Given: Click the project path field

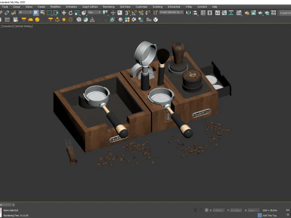Looking at the screenshot, I should tap(285, 13).
